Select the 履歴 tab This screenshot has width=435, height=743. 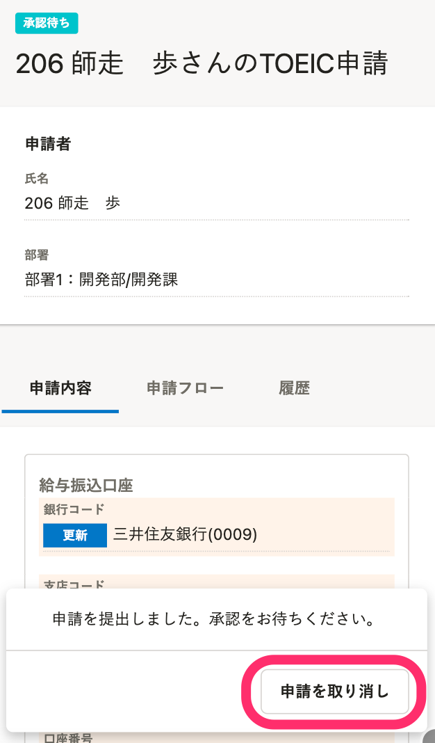(x=294, y=388)
